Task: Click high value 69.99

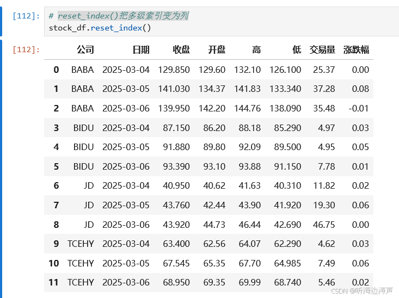Action: point(250,282)
